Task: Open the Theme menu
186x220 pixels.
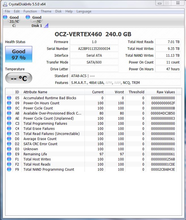Action: point(46,11)
